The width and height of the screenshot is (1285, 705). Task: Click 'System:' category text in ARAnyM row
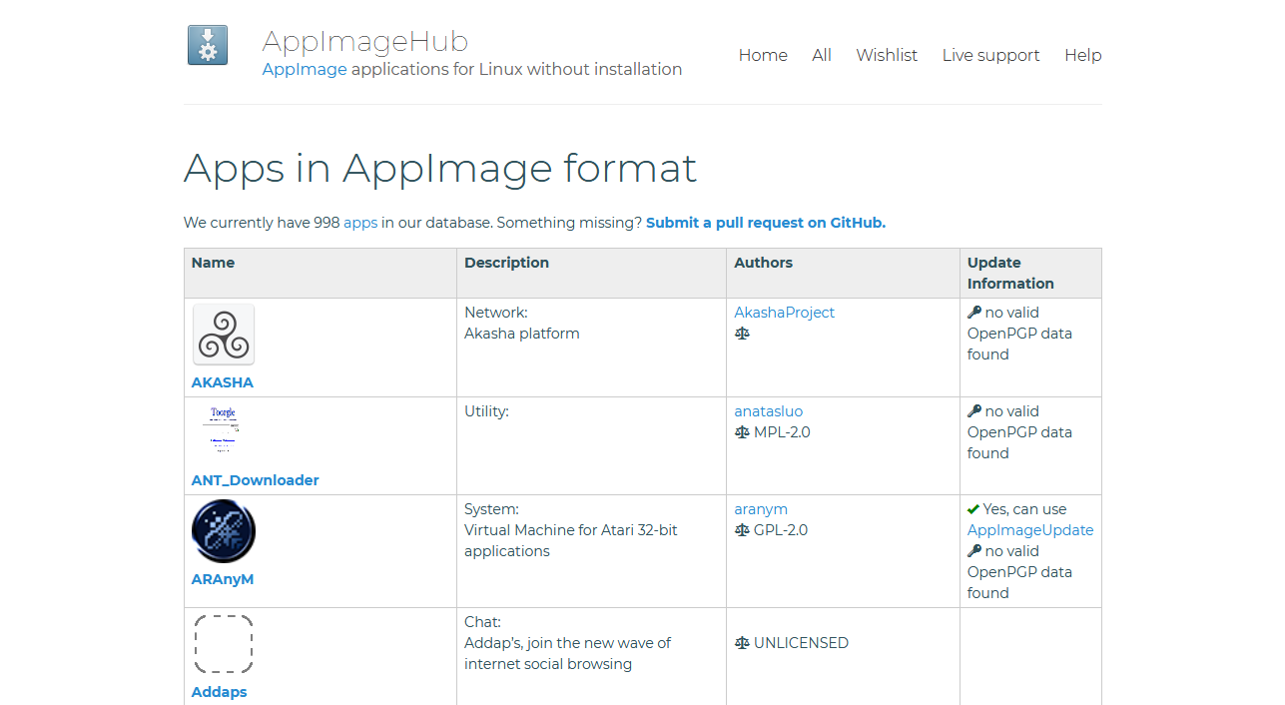(491, 509)
